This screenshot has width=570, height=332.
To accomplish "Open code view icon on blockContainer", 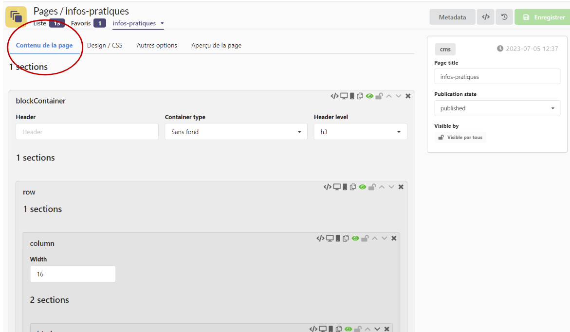I will point(334,96).
